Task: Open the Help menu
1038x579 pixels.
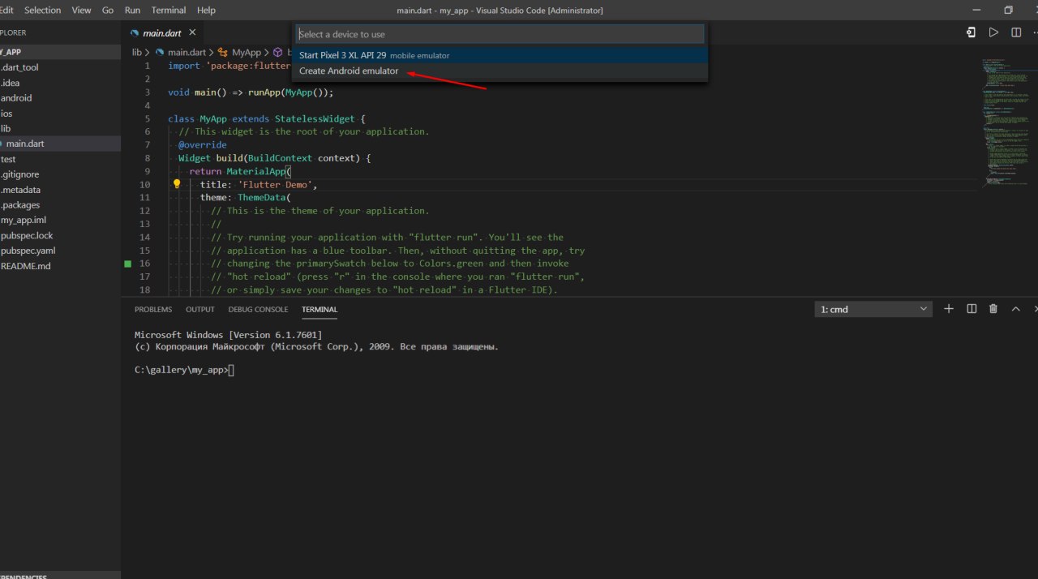Action: pos(206,10)
